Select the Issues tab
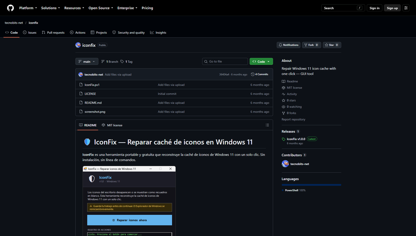This screenshot has height=236, width=416. (30, 32)
